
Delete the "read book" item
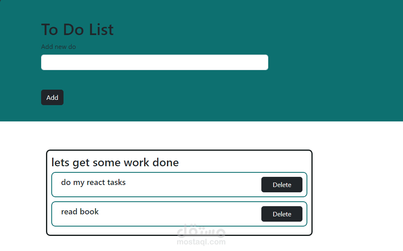click(x=282, y=214)
